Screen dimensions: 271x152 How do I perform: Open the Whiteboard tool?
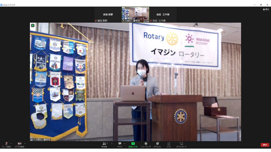pos(181,145)
